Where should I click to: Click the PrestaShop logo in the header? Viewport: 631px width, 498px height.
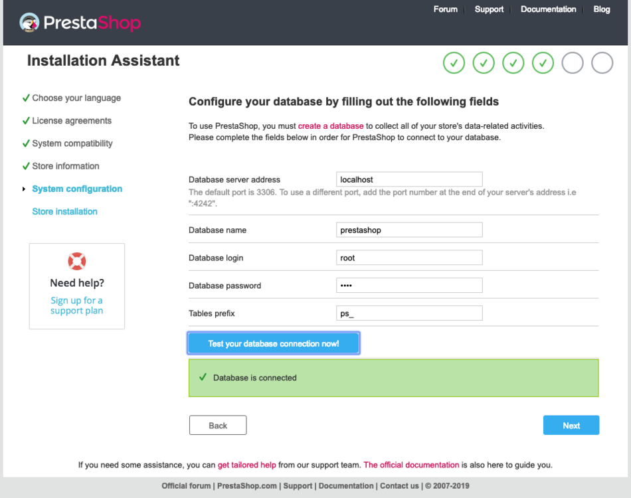pyautogui.click(x=80, y=23)
